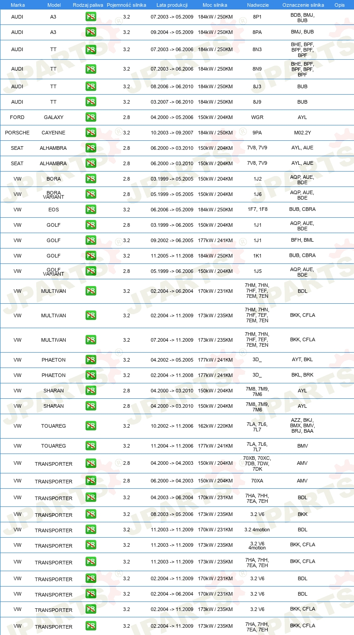The height and width of the screenshot is (635, 354).
Task: Click the petrol icon in the Audi A3 8P1 row
Action: point(91,17)
